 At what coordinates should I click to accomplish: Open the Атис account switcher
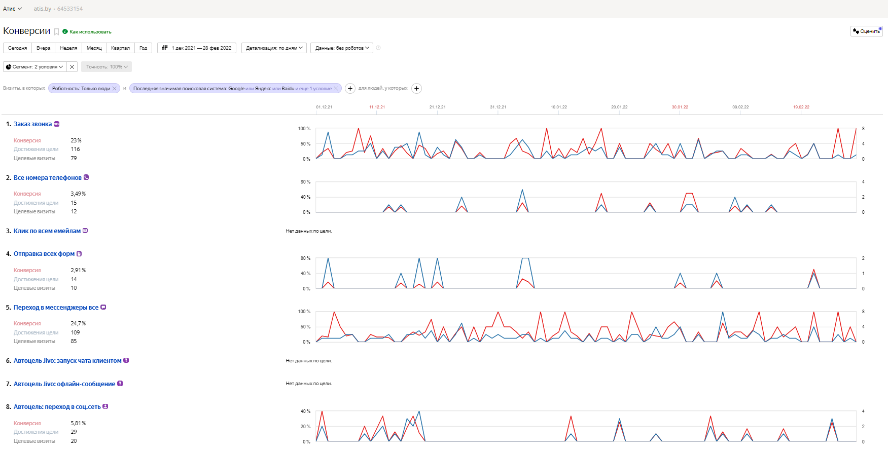12,9
